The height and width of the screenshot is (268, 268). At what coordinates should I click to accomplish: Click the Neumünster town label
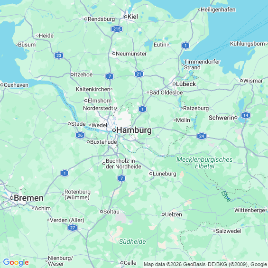(x=131, y=54)
